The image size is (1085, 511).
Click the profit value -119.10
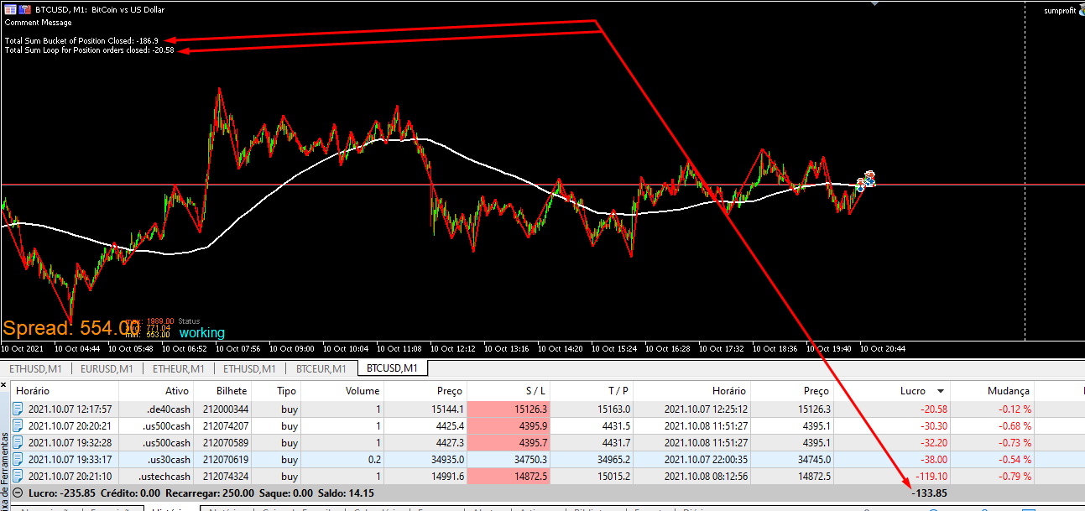[930, 477]
